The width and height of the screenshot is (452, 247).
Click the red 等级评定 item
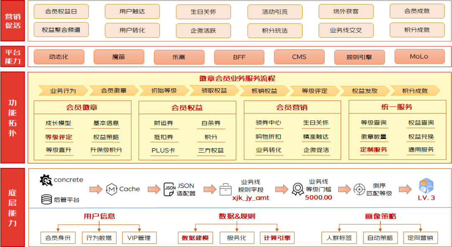tap(59, 137)
